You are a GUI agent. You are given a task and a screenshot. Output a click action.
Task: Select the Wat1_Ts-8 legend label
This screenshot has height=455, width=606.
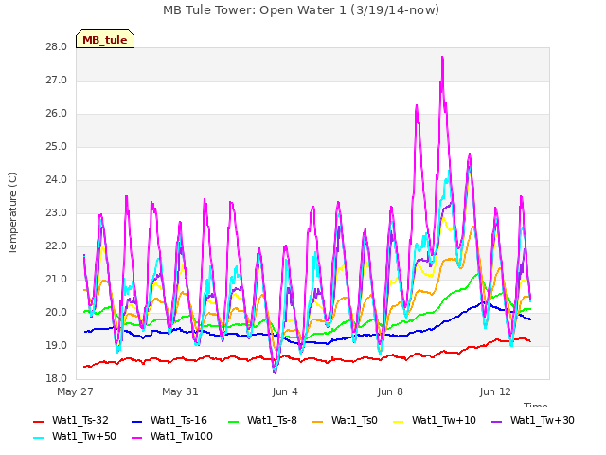pos(272,421)
